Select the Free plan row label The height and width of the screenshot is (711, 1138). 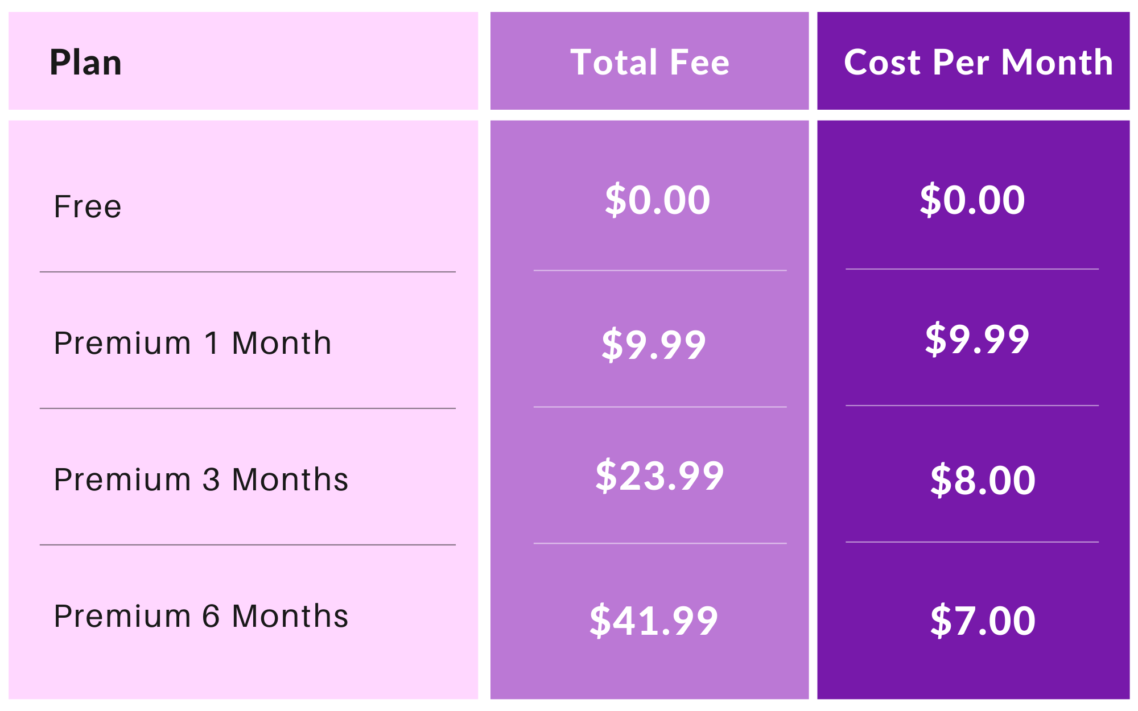pos(88,206)
